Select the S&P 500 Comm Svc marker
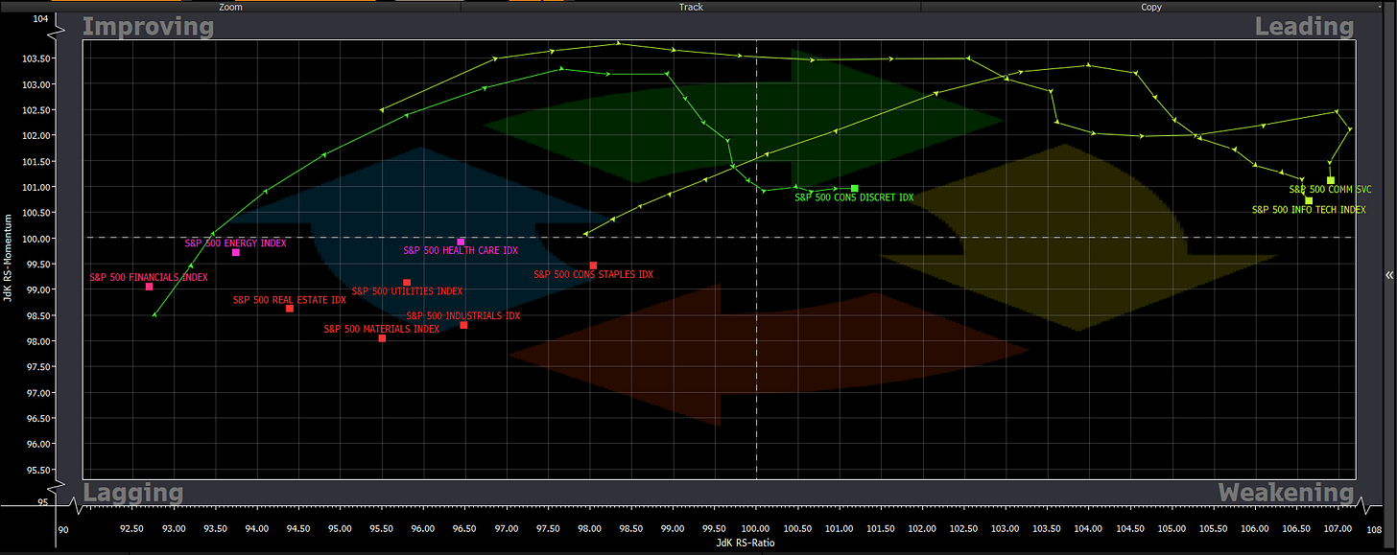Image resolution: width=1397 pixels, height=555 pixels. (x=1331, y=180)
